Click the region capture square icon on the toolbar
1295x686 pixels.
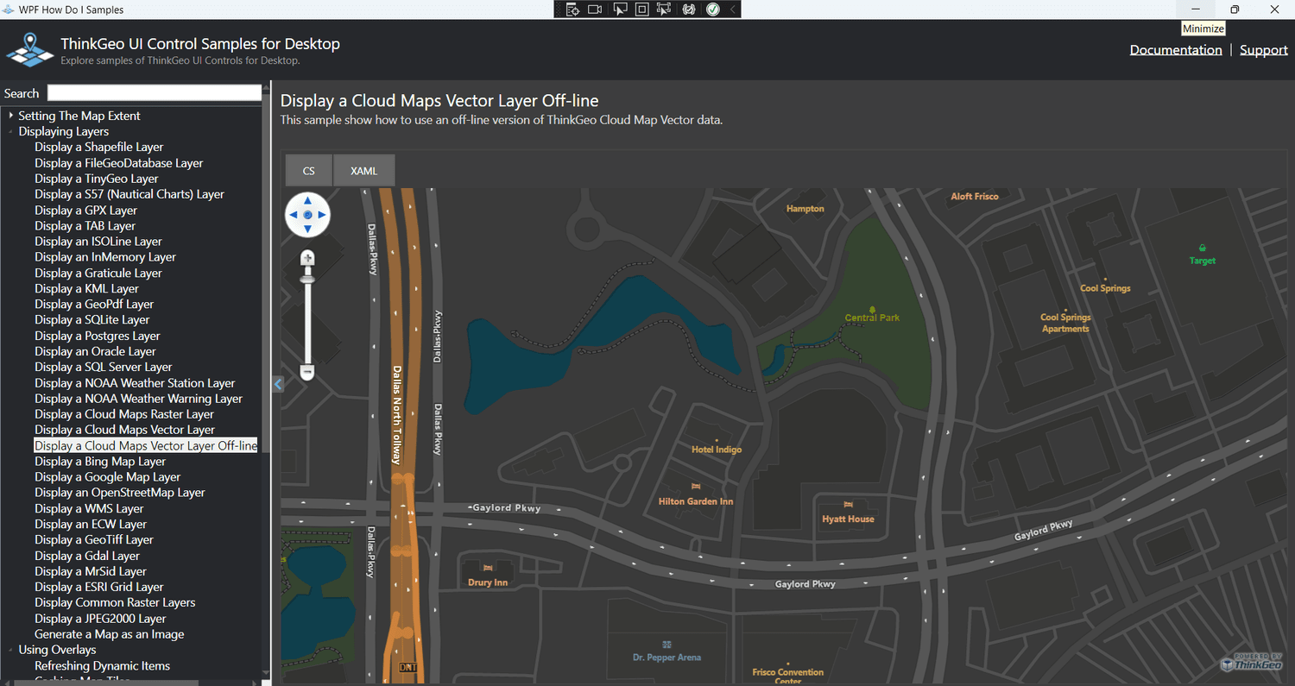pyautogui.click(x=641, y=9)
